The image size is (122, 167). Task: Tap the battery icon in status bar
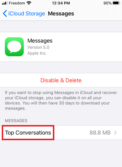tap(116, 3)
